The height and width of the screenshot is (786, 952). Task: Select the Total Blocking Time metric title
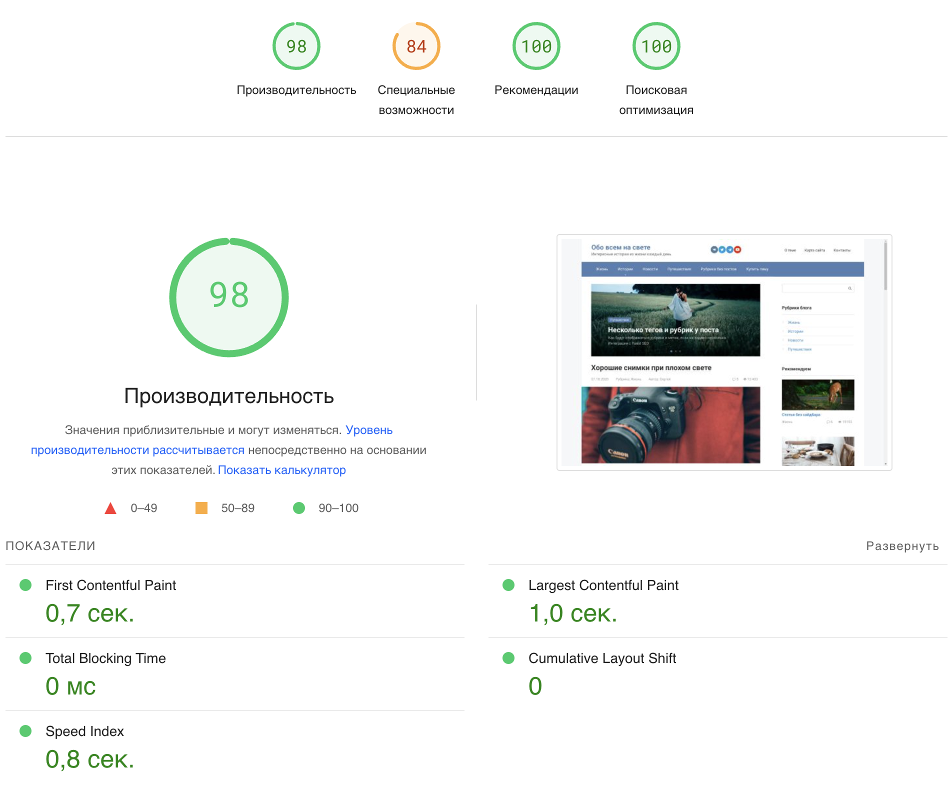coord(105,658)
